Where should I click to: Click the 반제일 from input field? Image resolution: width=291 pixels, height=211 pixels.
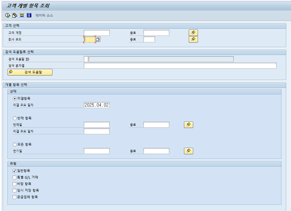[97, 125]
